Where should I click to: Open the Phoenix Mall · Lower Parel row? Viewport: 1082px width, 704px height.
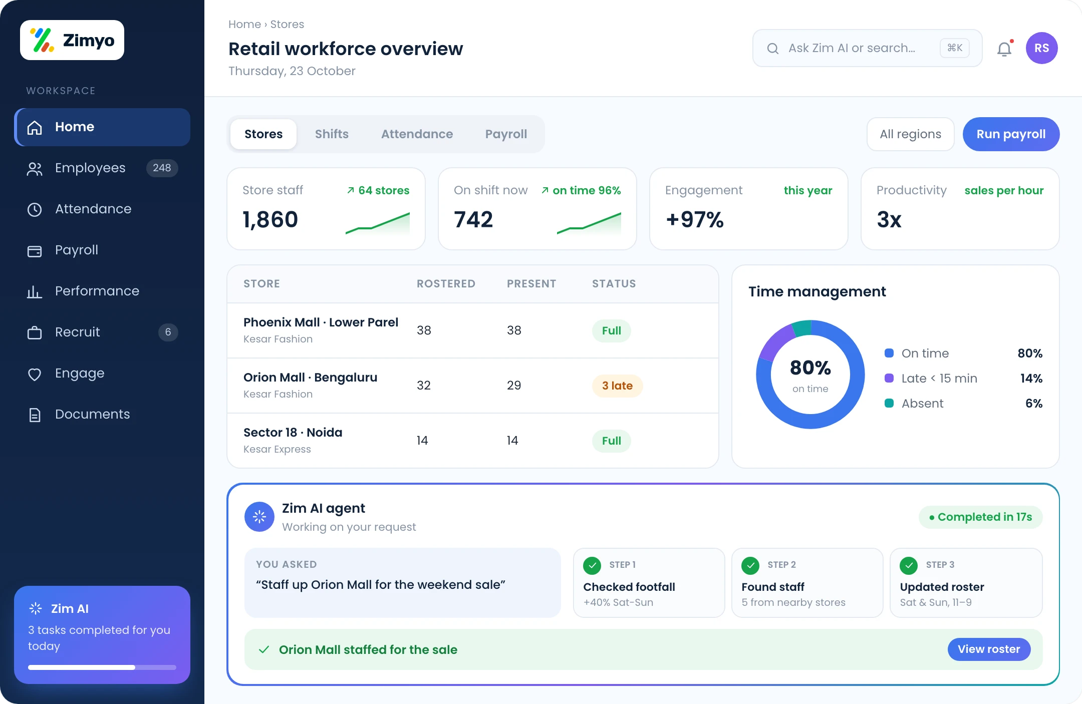pos(473,330)
